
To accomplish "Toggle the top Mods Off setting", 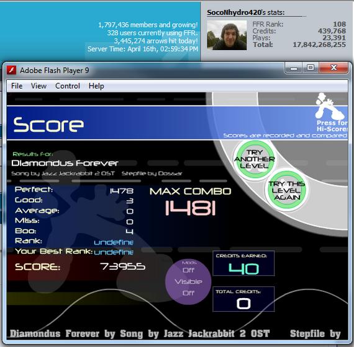I will tap(188, 270).
